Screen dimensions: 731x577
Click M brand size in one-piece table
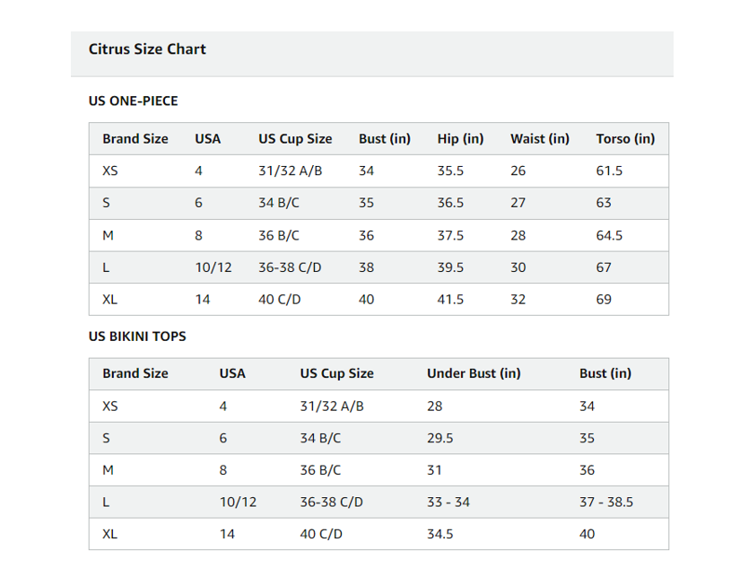coord(108,235)
